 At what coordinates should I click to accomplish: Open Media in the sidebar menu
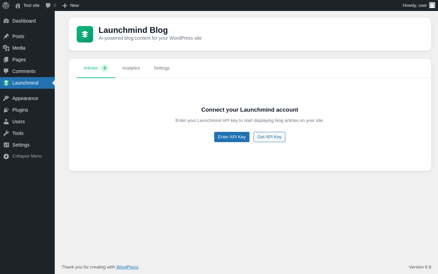pos(27,48)
